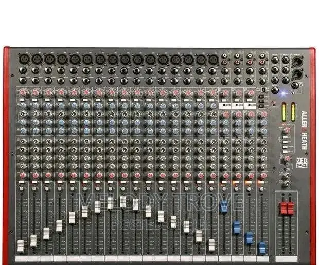This screenshot has width=319, height=265.
Task: Click the channel 1 write-on label strip
Action: coord(22,259)
